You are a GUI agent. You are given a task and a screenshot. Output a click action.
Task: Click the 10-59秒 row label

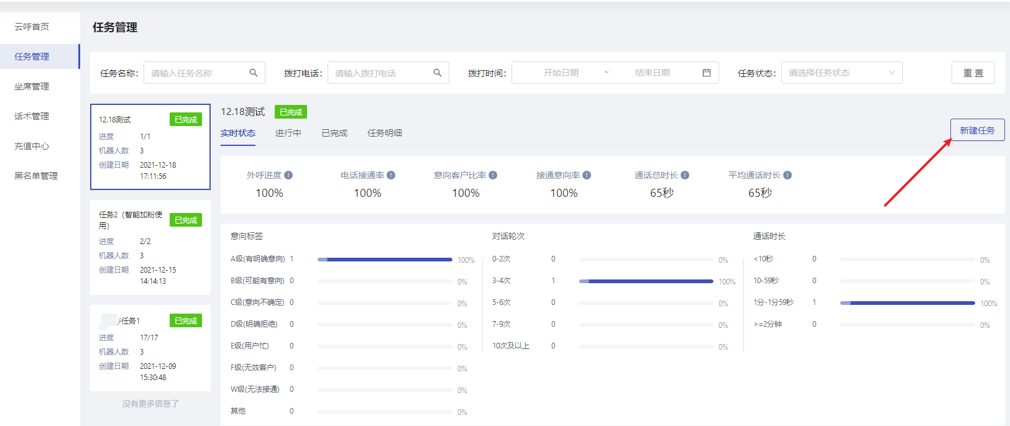766,281
